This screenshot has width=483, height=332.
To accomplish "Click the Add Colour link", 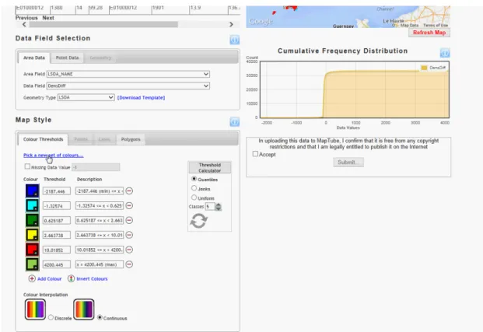I will click(50, 278).
